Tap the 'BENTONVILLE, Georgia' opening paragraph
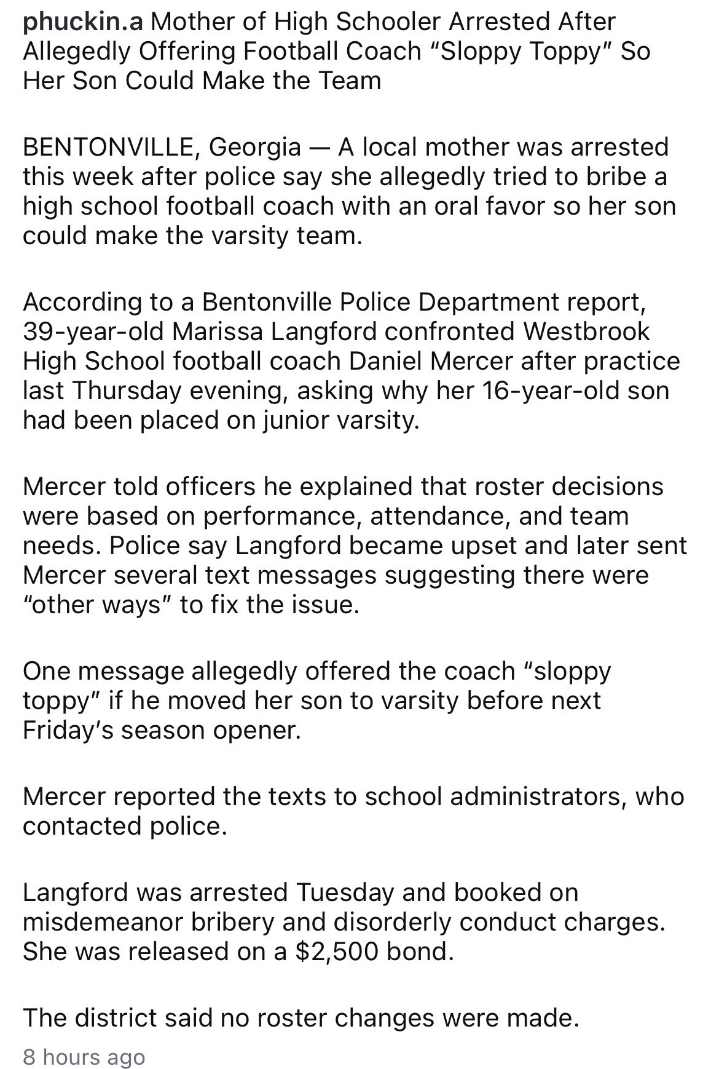Viewport: 719px width, 1069px height. [349, 191]
